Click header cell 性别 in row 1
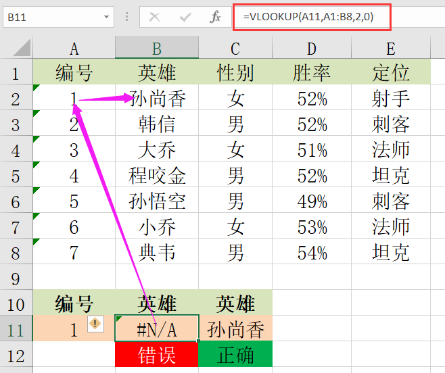This screenshot has width=445, height=373. (x=235, y=72)
